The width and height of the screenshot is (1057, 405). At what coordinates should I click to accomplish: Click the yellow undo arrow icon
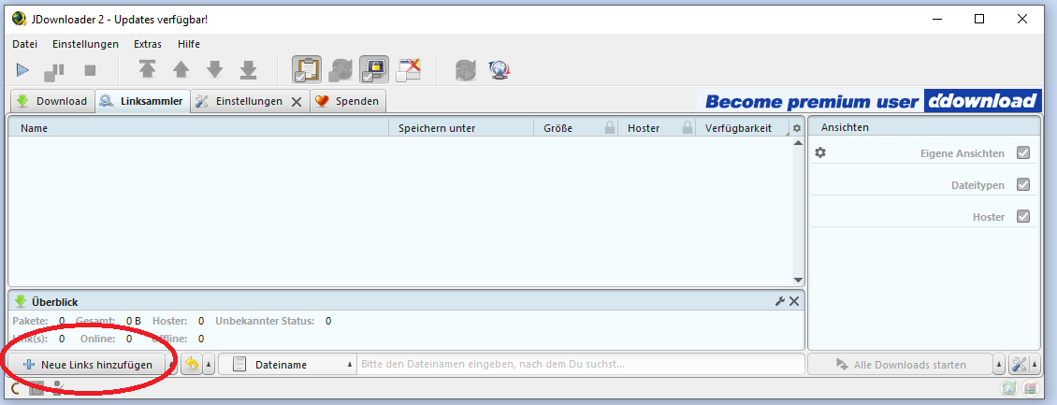(192, 365)
